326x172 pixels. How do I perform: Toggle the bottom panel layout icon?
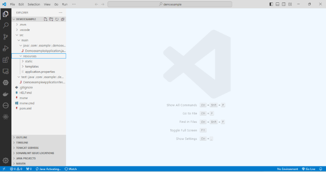click(277, 4)
